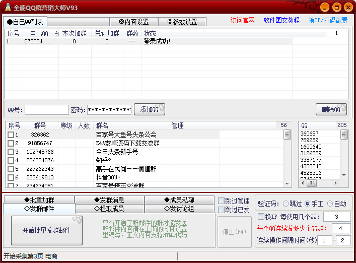356x263 pixels.
Task: Click the penguin app icon in title bar
Action: click(x=8, y=7)
